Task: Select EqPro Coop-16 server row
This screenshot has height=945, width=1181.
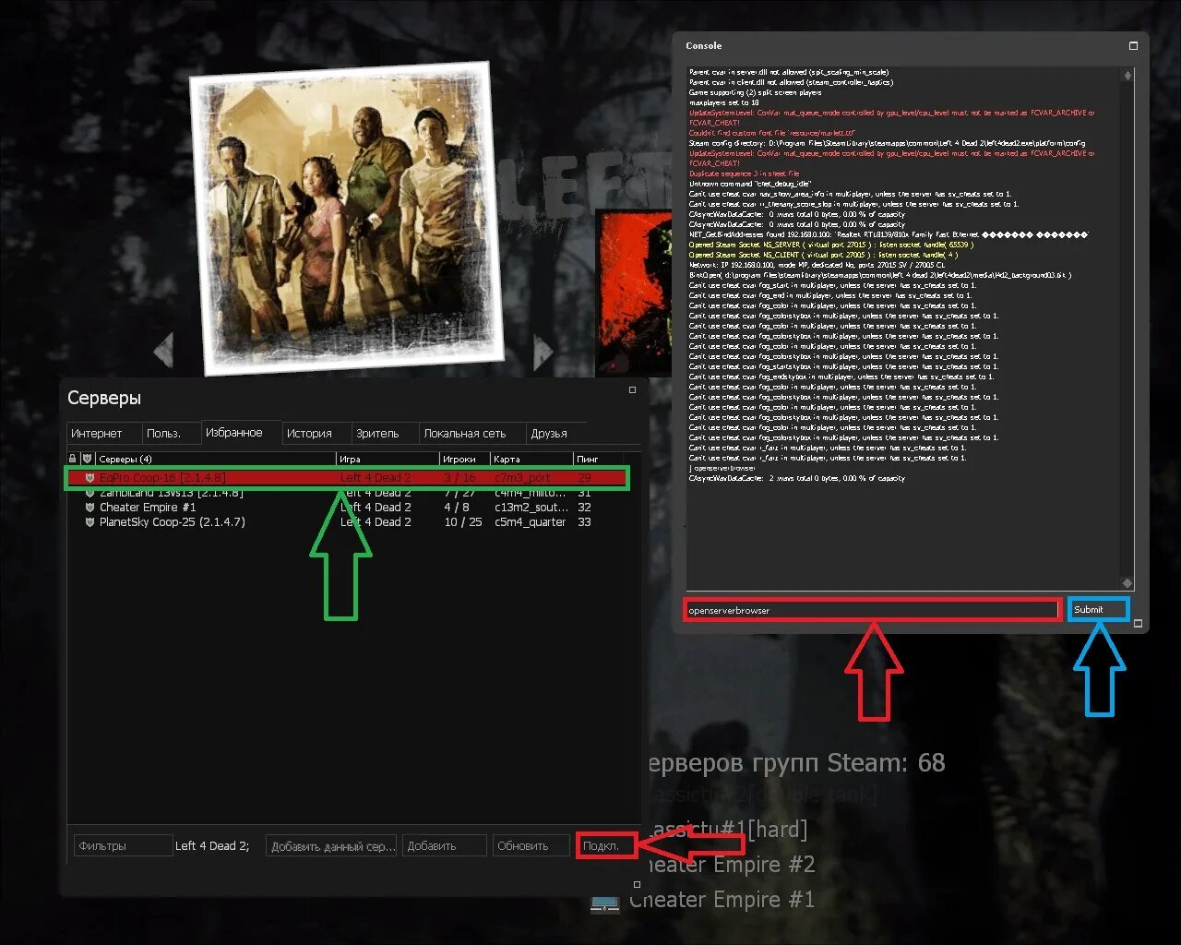Action: tap(347, 478)
